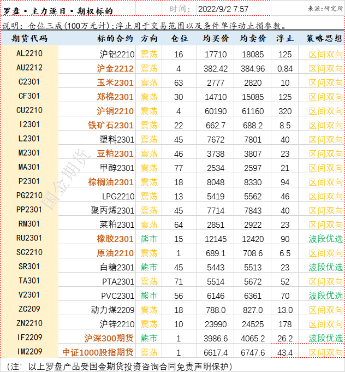Click float-stop value 43.4
The width and height of the screenshot is (345, 372).
285,353
